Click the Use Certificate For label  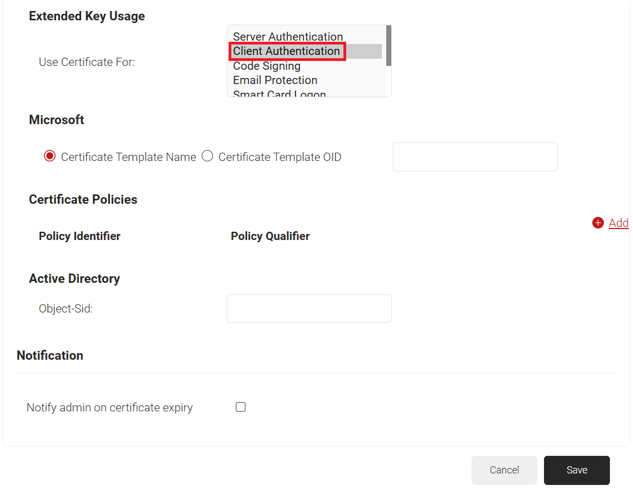[86, 62]
